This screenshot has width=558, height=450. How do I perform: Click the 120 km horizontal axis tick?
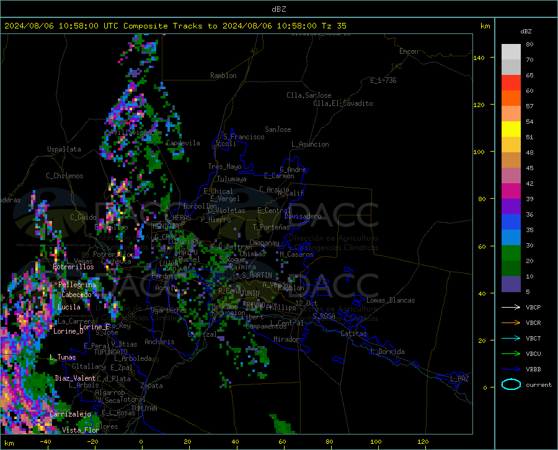coord(423,441)
